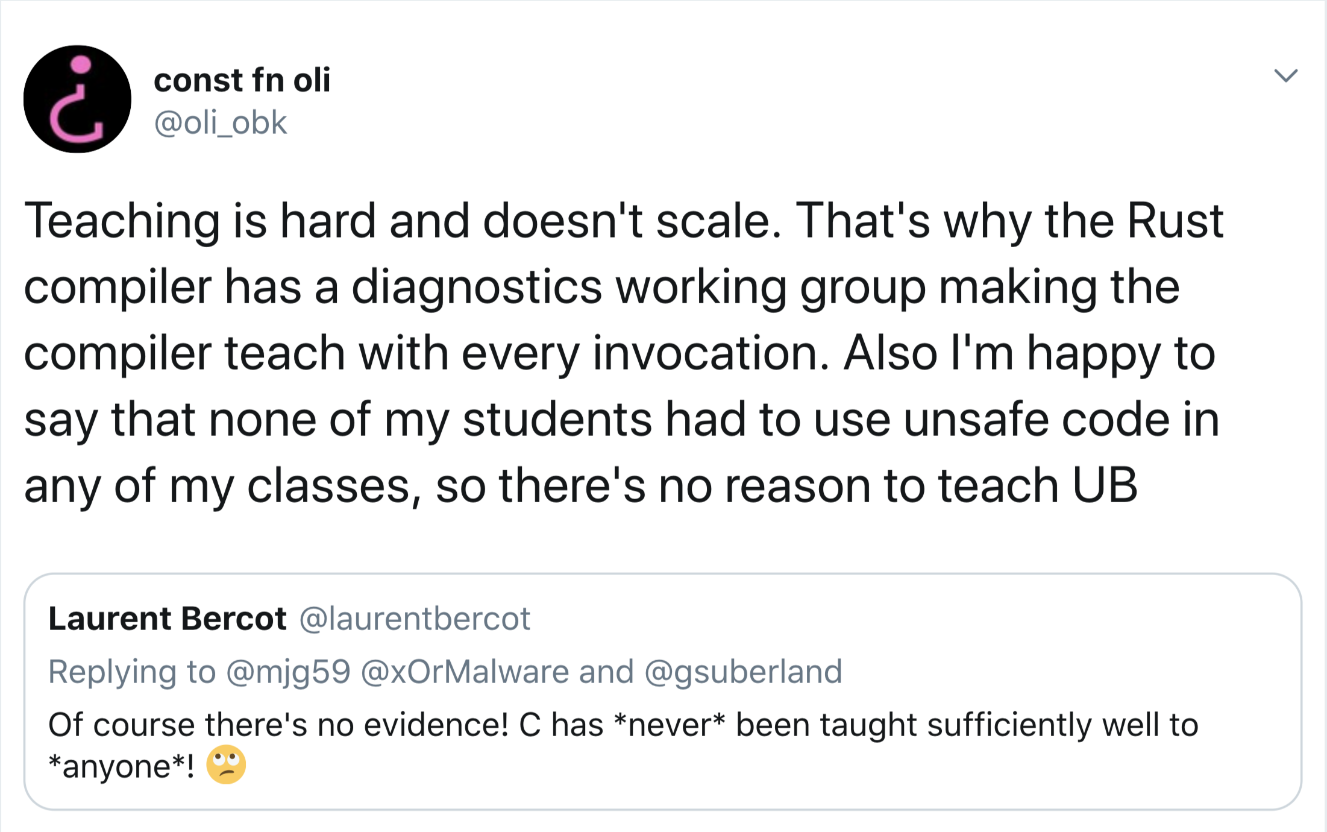Click the '*anyone*!' text in the quote
This screenshot has width=1327, height=832.
(121, 766)
